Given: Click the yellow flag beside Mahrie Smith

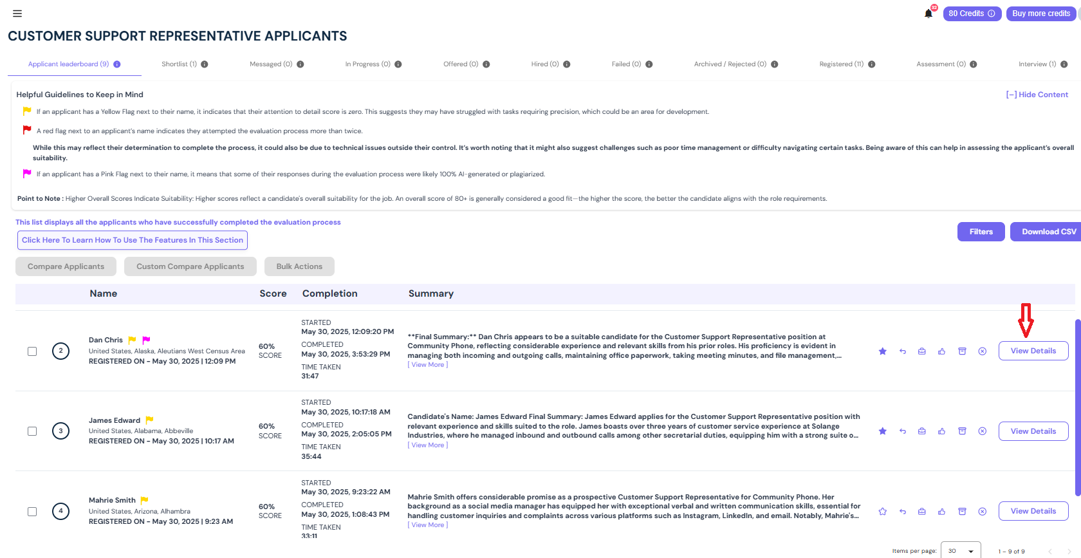Looking at the screenshot, I should [x=145, y=500].
